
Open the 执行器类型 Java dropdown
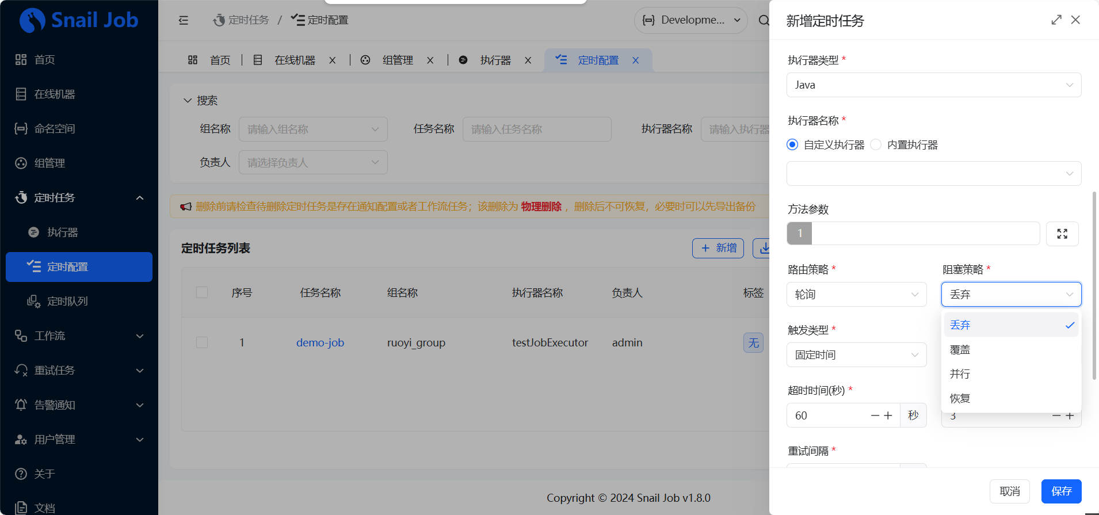(933, 85)
